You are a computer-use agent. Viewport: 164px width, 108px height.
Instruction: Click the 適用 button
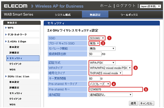click(133, 103)
